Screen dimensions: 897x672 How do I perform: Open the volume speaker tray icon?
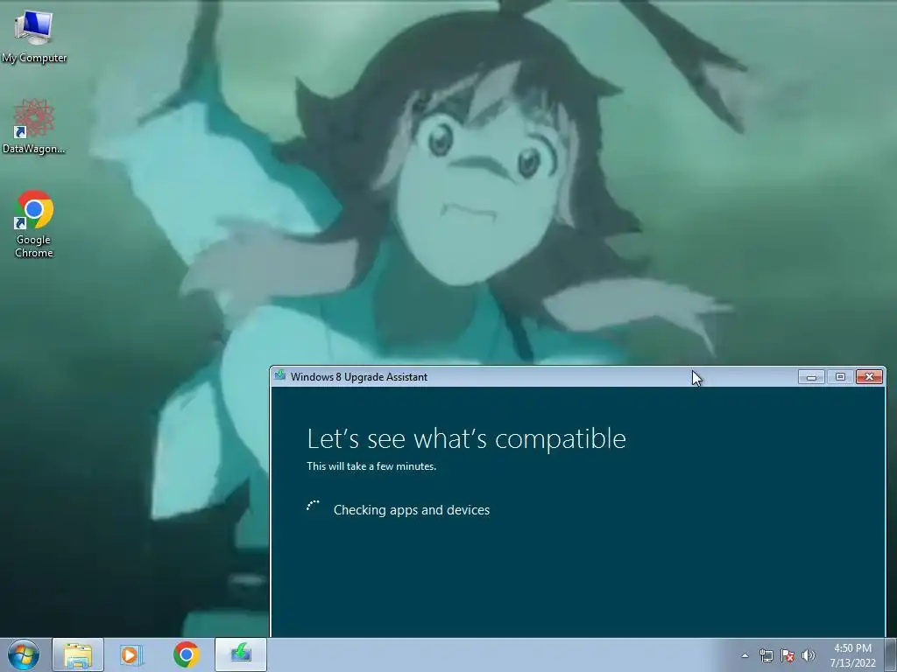(808, 655)
